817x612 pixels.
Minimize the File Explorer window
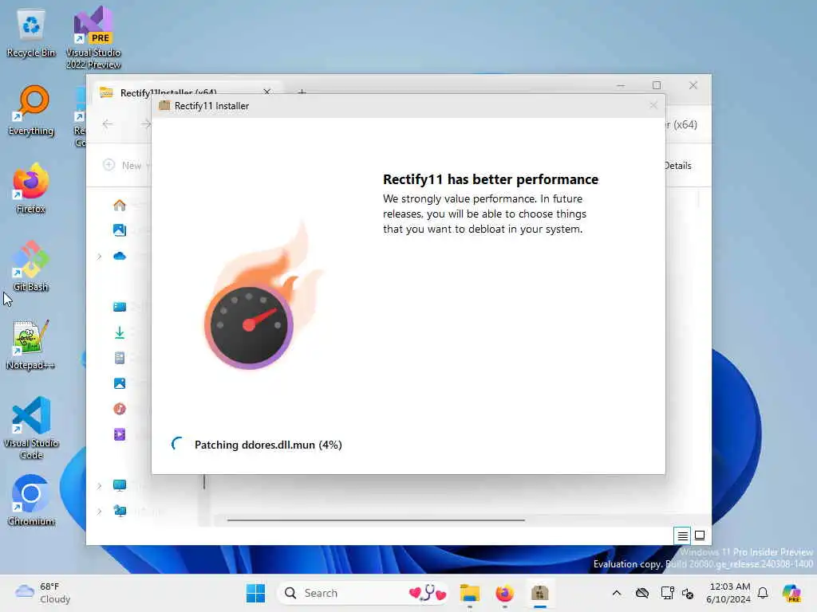coord(621,85)
